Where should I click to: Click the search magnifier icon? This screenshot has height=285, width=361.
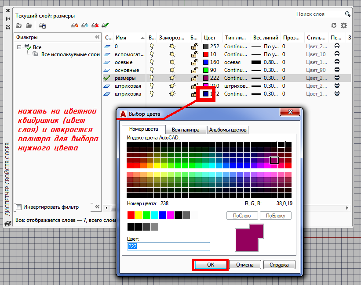348,14
